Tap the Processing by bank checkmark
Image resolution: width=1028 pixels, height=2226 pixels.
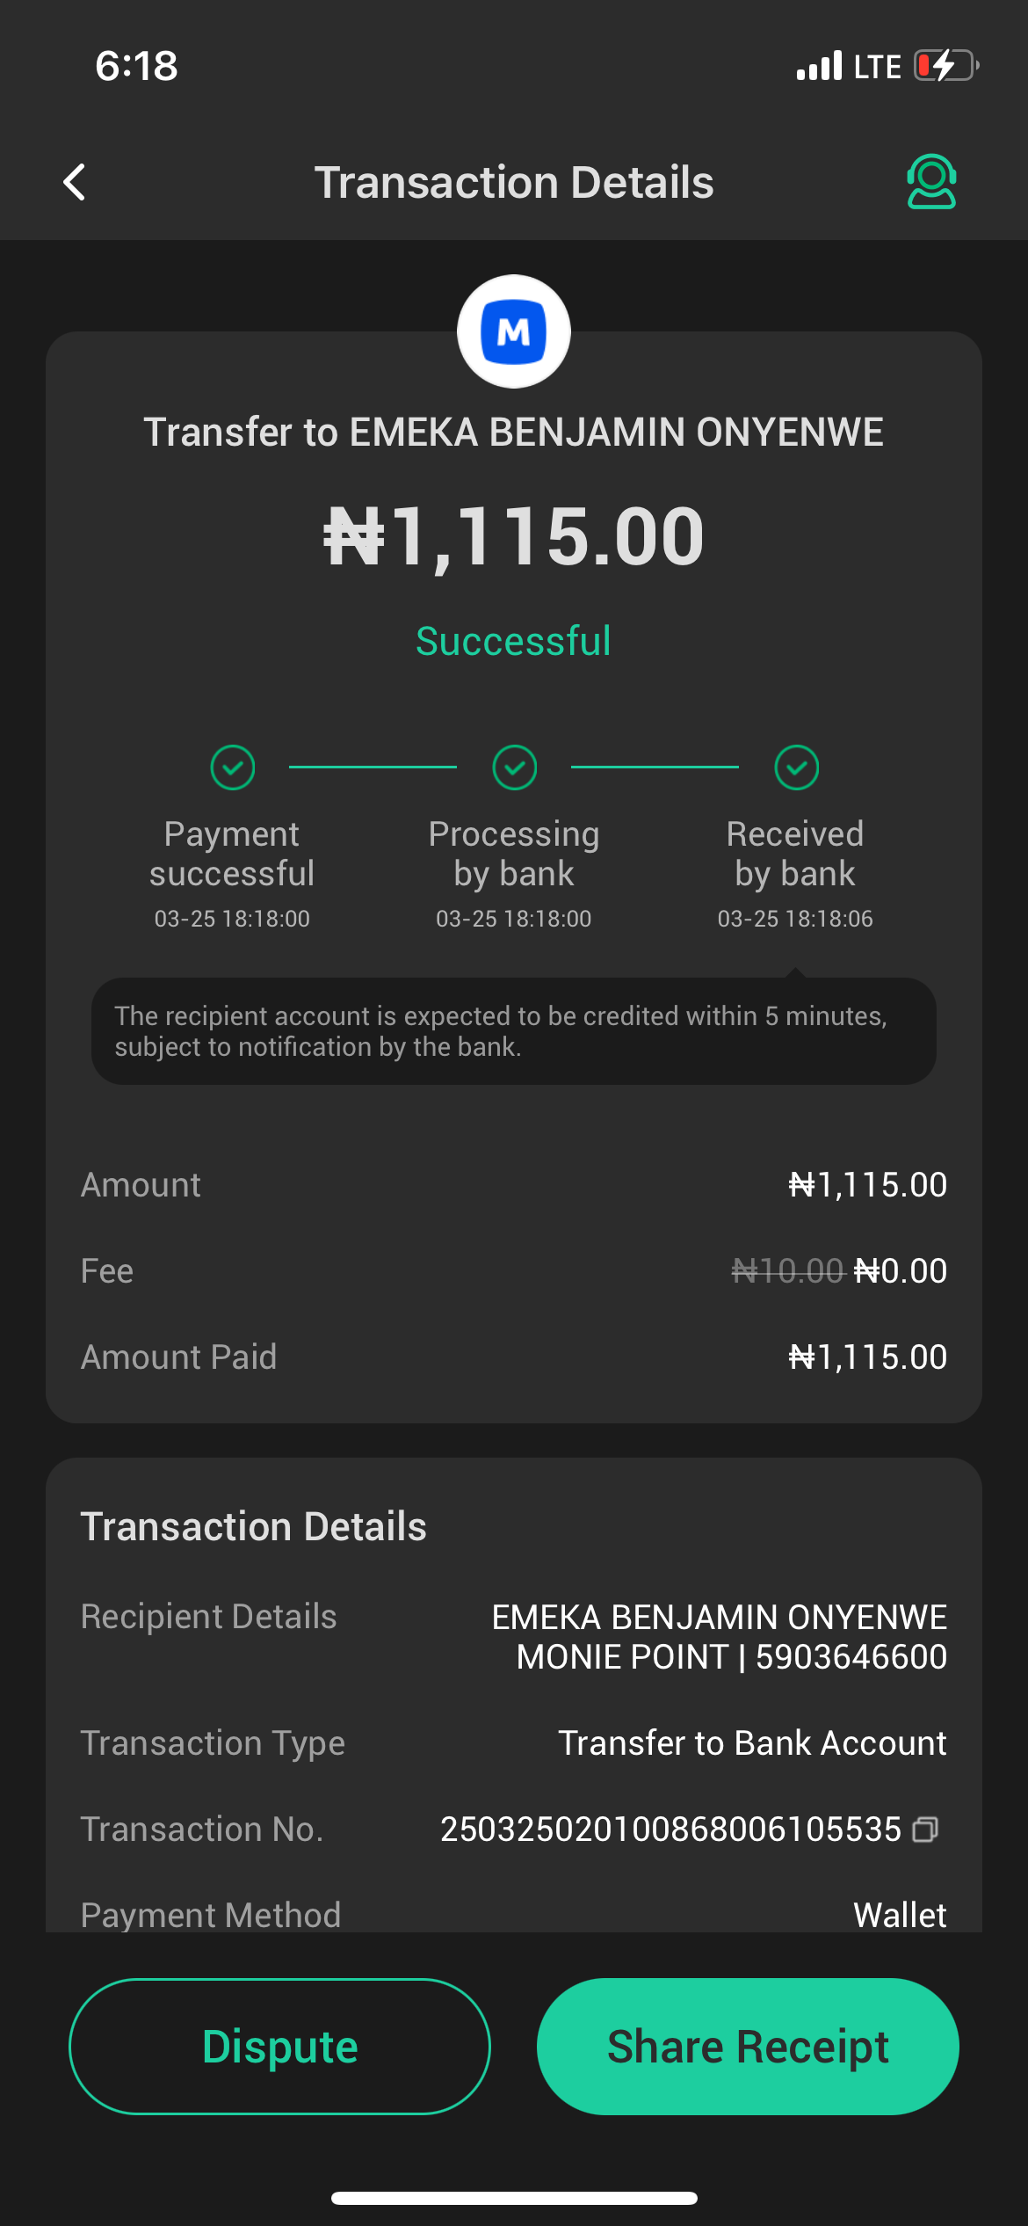514,767
